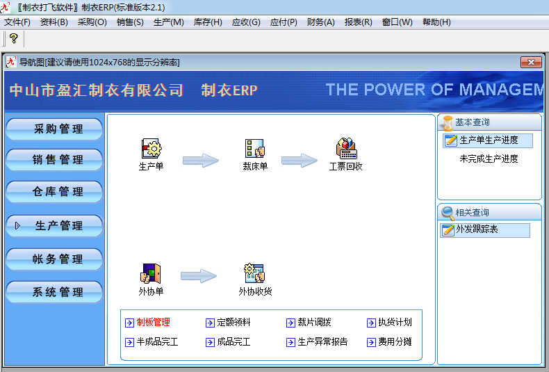Select the 生产管理 sidebar button
The width and height of the screenshot is (549, 372).
point(54,225)
